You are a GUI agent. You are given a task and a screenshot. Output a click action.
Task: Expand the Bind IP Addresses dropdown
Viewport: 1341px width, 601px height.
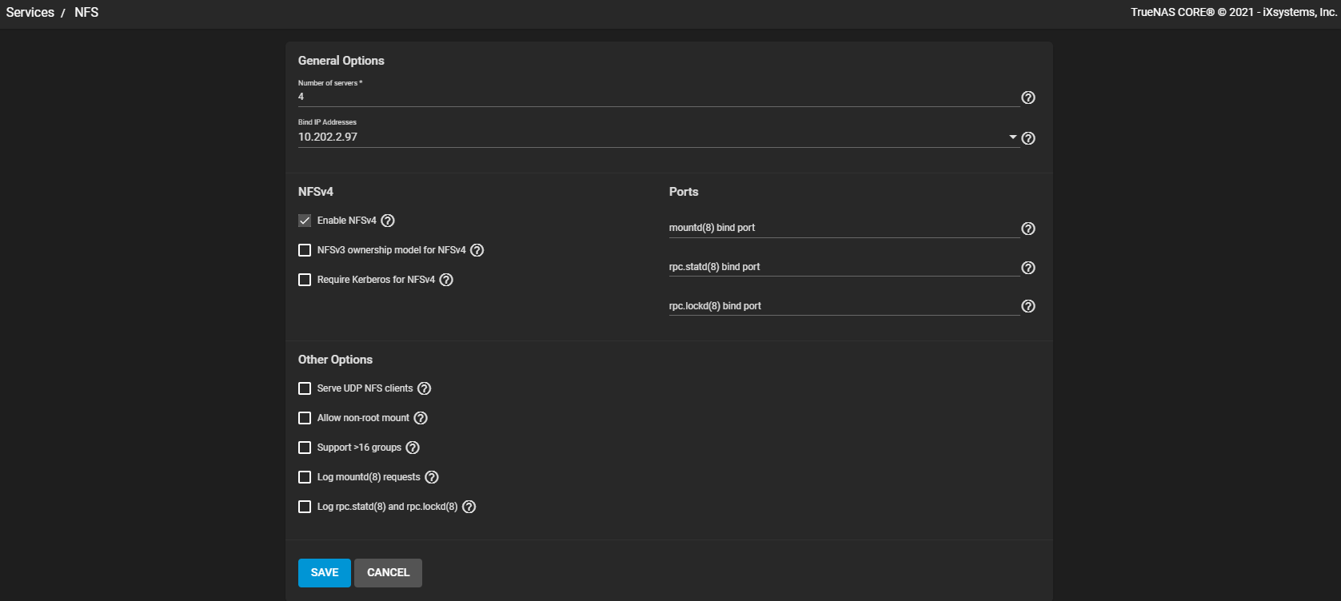[1013, 137]
